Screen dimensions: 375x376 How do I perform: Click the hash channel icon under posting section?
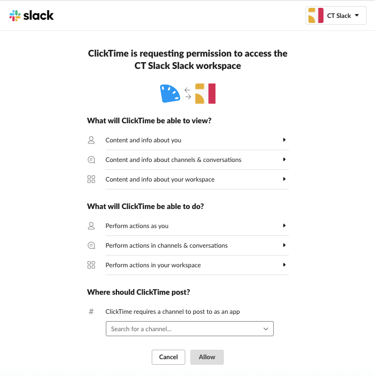(x=91, y=312)
